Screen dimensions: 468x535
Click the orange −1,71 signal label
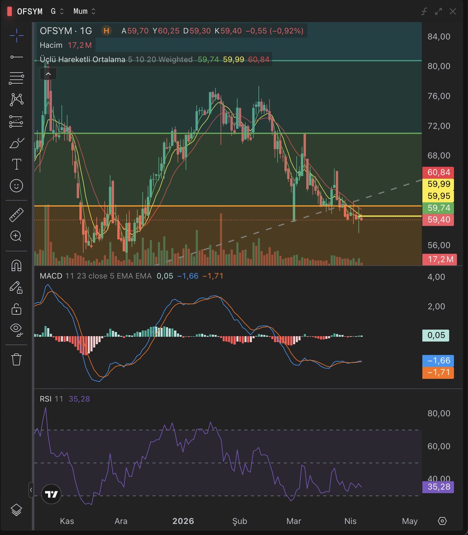click(439, 372)
